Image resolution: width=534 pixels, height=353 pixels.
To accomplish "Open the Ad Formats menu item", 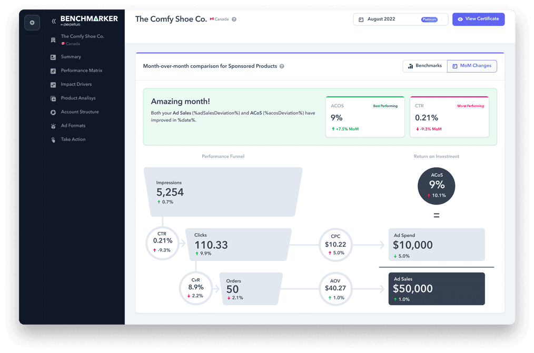I will click(x=73, y=126).
